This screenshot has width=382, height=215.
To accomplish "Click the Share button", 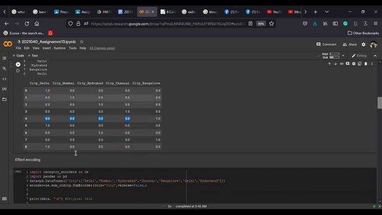I will tap(350, 44).
